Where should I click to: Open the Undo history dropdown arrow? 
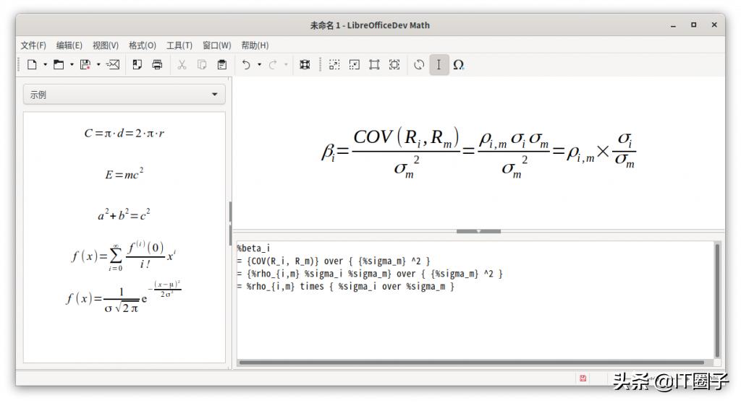point(260,65)
